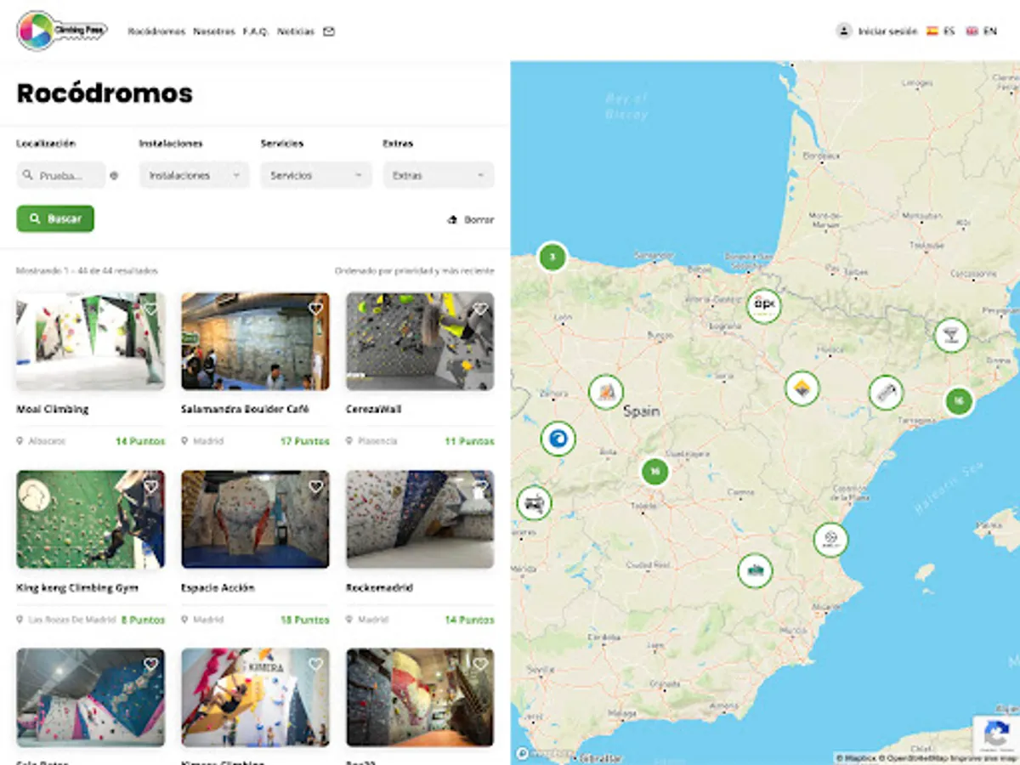Viewport: 1020px width, 765px height.
Task: Open the blue circle marker below Zamora
Action: [558, 439]
